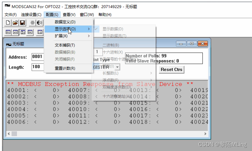Viewport: 252px width, 151px height.
Task: Click left arrow of horizontal scrollbar
Action: [x=9, y=134]
